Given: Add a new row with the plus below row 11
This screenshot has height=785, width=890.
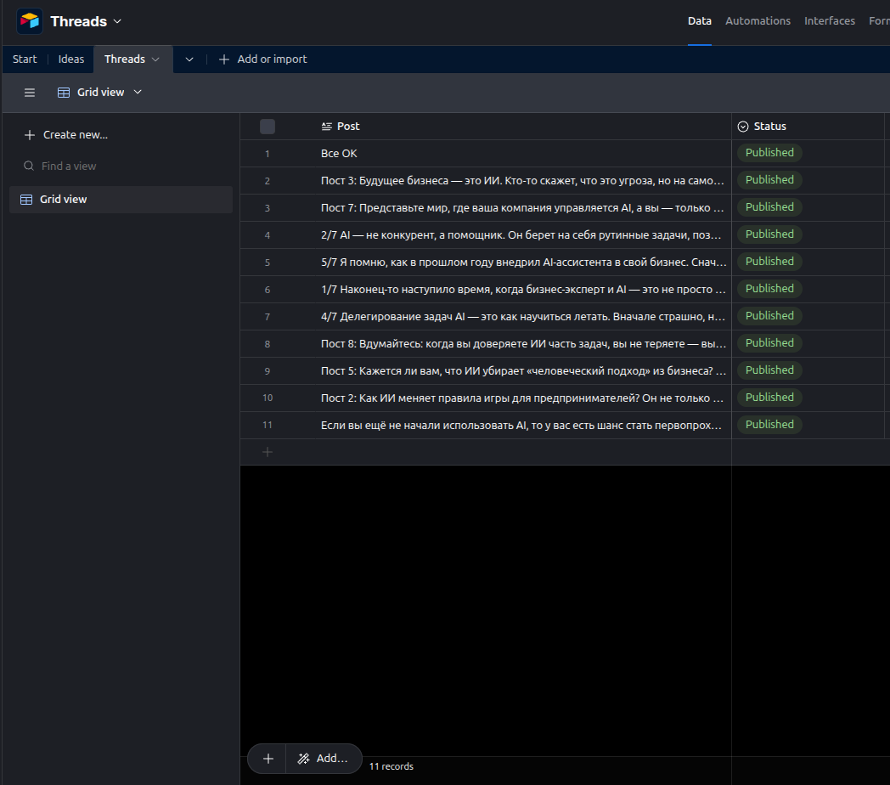Looking at the screenshot, I should [x=268, y=452].
